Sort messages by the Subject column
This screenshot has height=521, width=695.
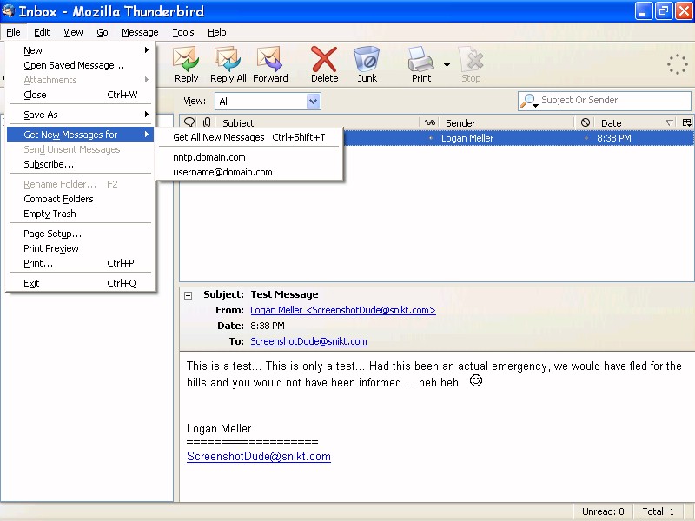click(317, 122)
